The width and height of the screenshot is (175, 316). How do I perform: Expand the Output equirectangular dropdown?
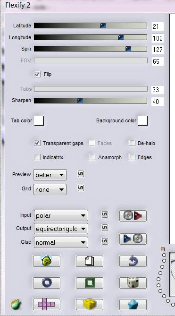pyautogui.click(x=61, y=229)
